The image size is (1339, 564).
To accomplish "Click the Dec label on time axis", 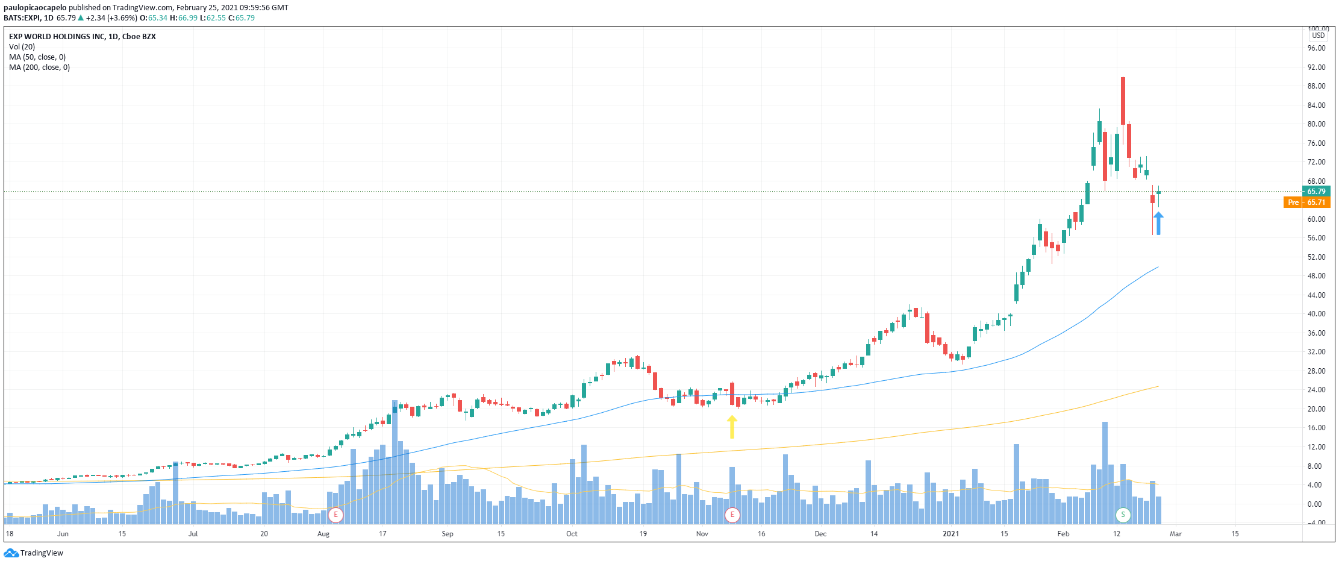I will pyautogui.click(x=820, y=534).
